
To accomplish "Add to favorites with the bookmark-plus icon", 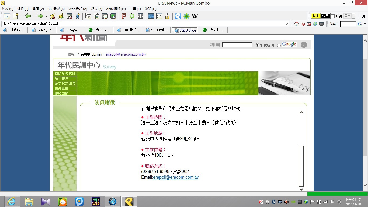I will 78,16.
